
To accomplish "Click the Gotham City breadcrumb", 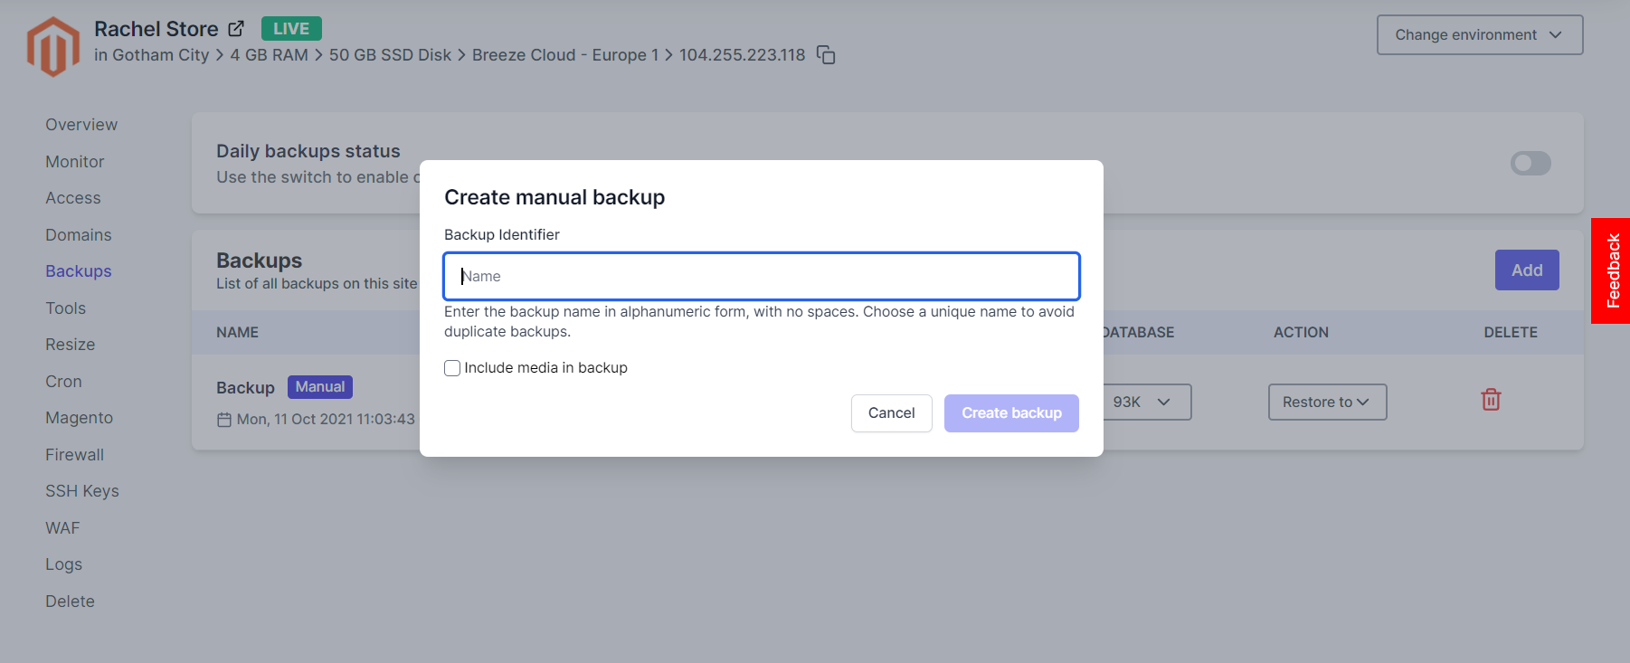I will coord(161,55).
